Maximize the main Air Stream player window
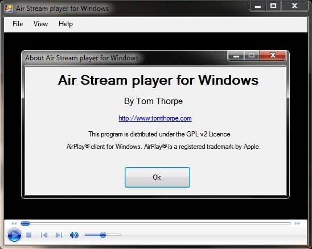 point(273,6)
